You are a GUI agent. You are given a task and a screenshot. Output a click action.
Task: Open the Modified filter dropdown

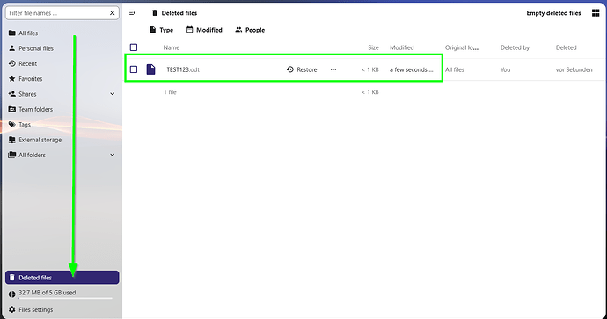pos(204,30)
